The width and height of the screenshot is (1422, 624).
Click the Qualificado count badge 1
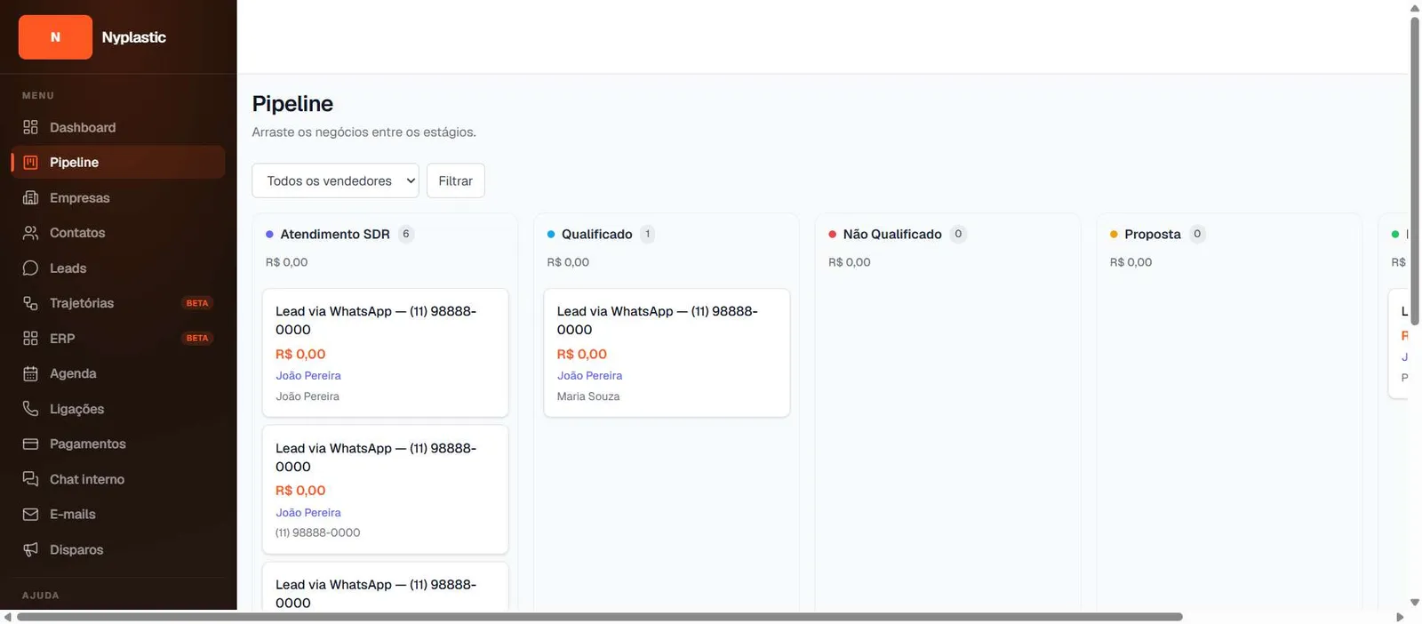click(648, 234)
